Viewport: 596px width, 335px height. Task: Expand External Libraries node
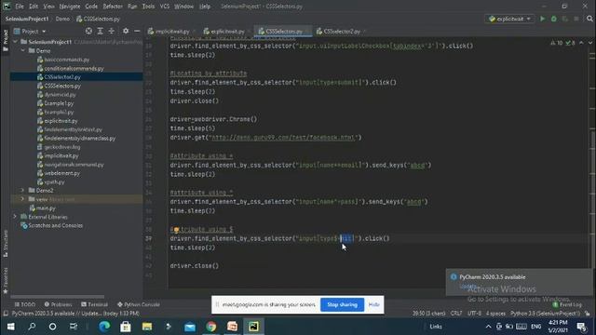tap(15, 217)
